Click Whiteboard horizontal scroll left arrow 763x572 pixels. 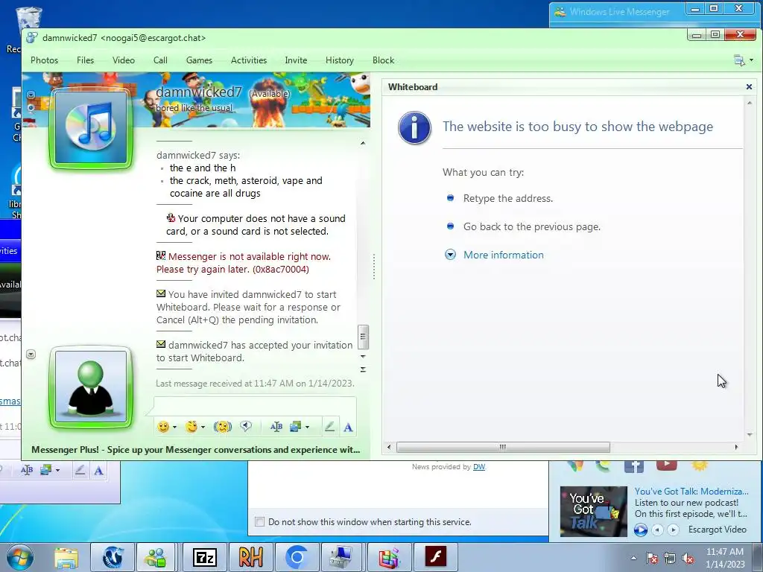pyautogui.click(x=389, y=447)
